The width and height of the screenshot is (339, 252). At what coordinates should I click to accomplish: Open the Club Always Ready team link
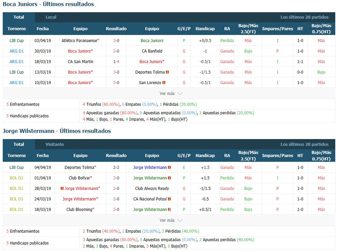(x=152, y=189)
